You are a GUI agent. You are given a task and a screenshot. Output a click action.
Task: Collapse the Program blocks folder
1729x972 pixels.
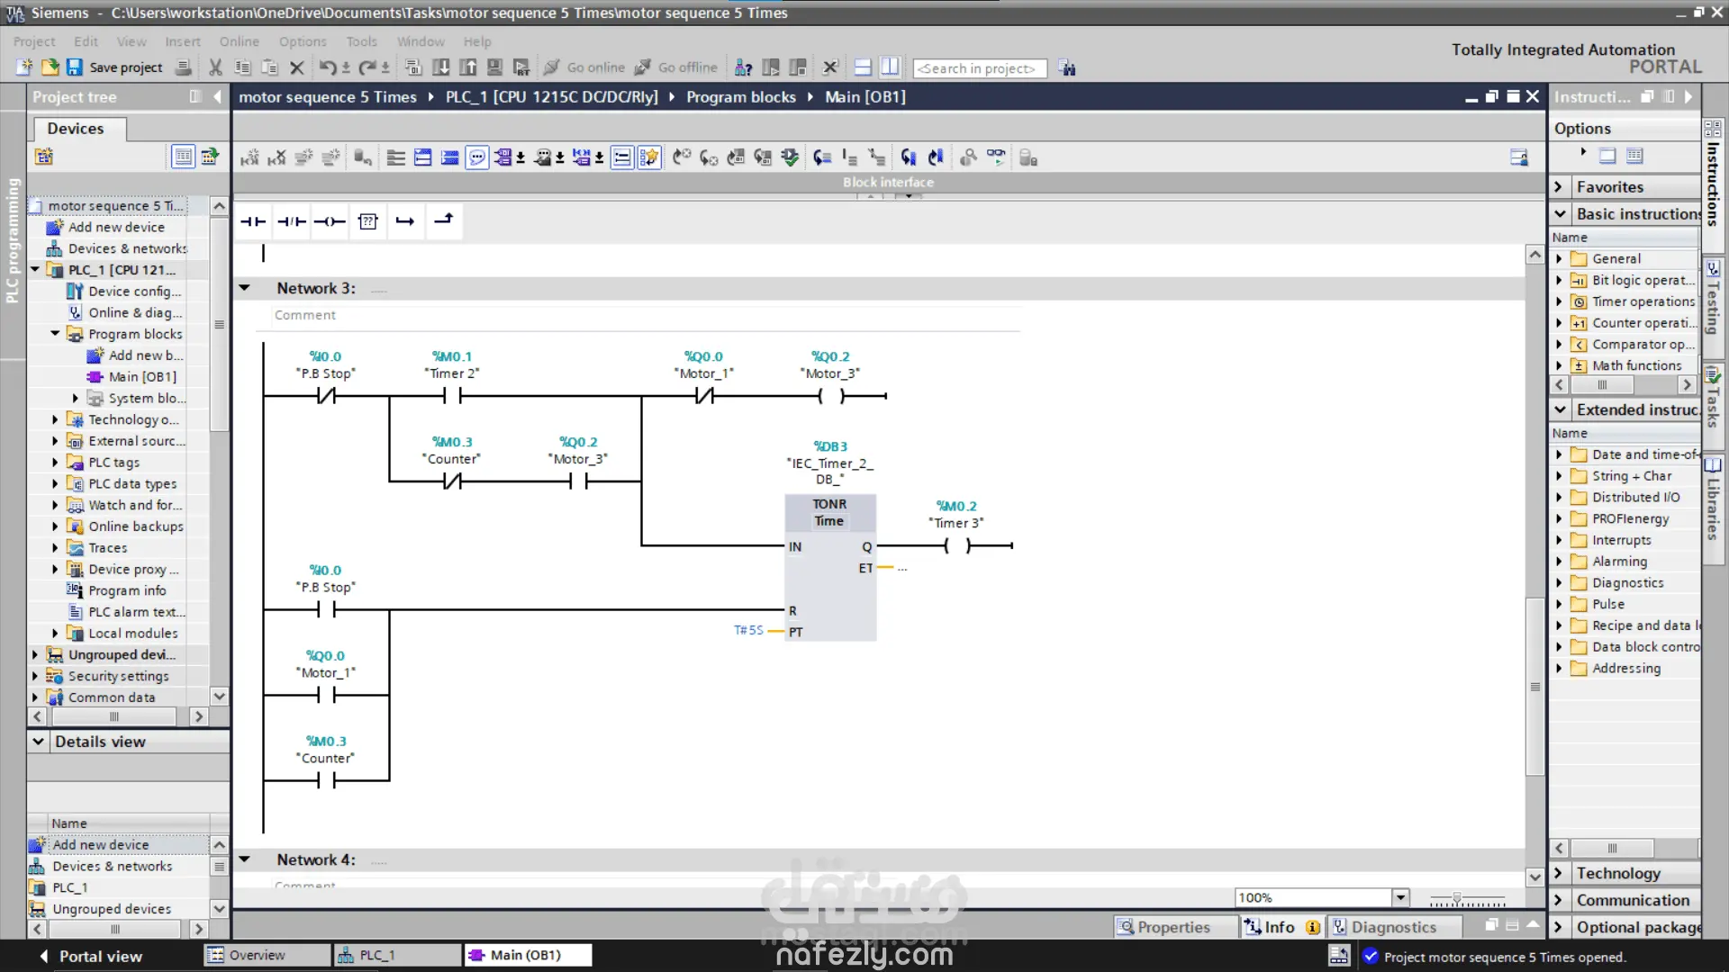click(55, 333)
